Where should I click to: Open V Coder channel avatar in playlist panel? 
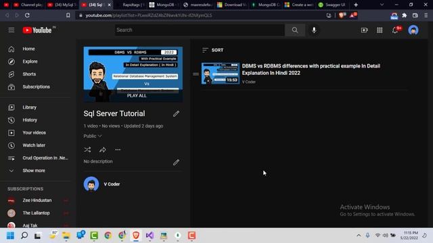tap(91, 184)
